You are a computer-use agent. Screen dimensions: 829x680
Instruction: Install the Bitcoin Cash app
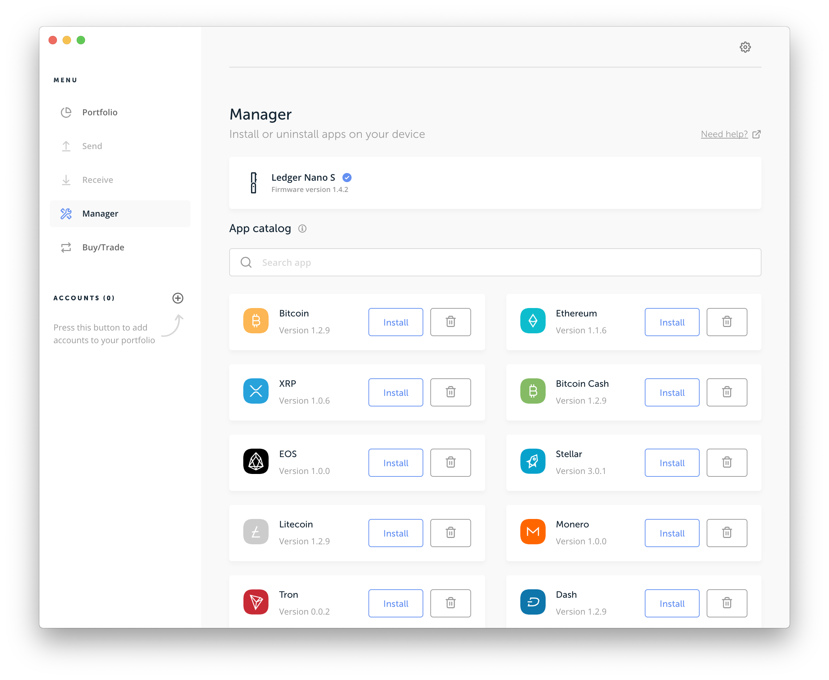tap(671, 392)
